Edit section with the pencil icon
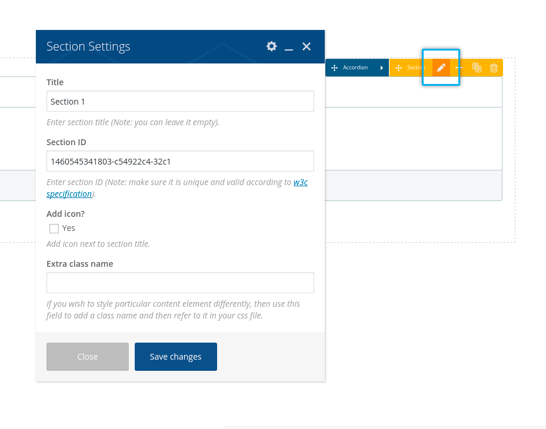This screenshot has height=429, width=546. click(441, 68)
